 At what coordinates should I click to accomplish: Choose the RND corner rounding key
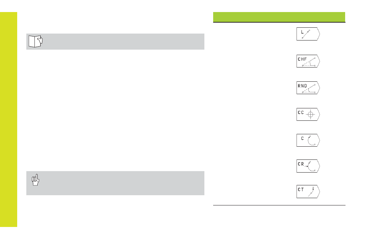308,88
